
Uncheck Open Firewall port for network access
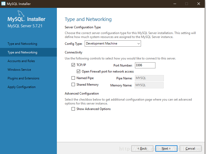click(x=78, y=71)
